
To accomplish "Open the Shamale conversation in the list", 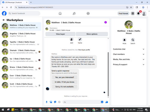I will click(x=21, y=52).
